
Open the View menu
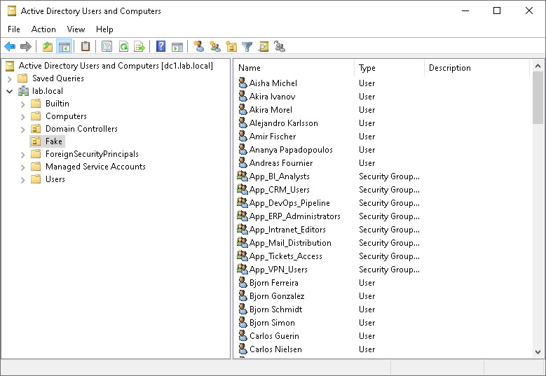coord(76,29)
